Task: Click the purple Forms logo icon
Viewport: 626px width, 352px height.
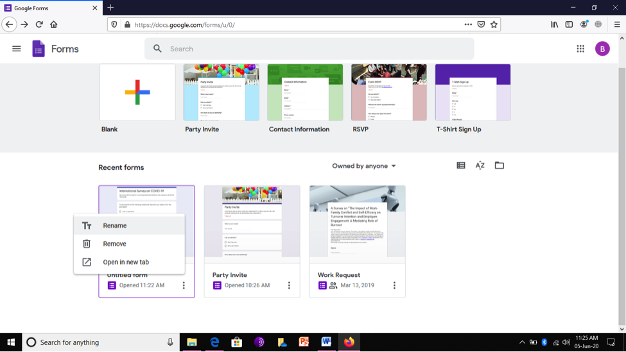Action: [x=39, y=49]
